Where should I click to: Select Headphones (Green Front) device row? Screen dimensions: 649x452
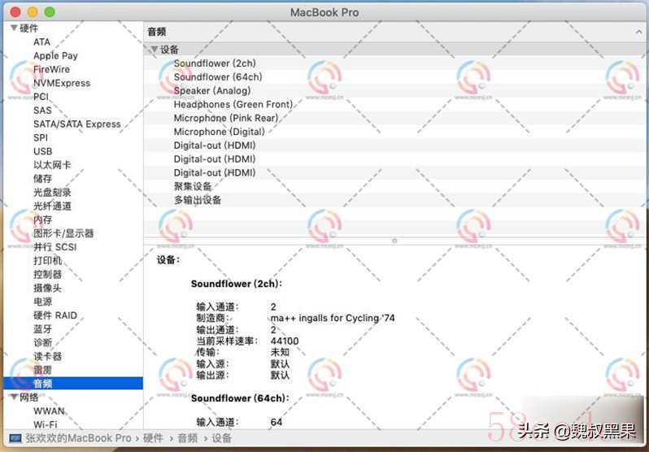[x=396, y=104]
